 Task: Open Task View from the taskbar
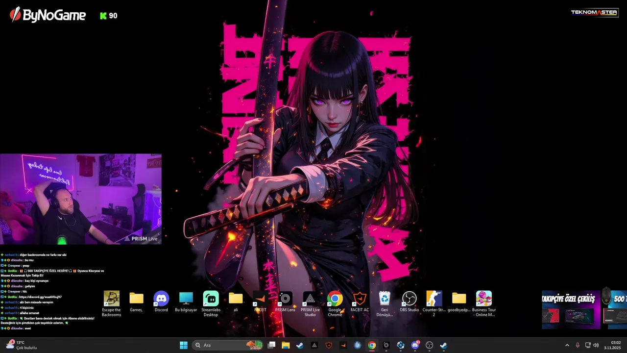272,345
